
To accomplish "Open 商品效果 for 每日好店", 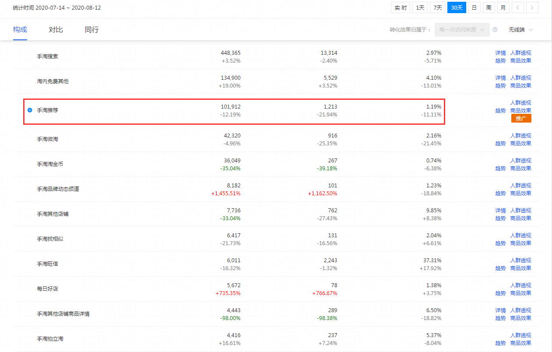I will pos(520,293).
